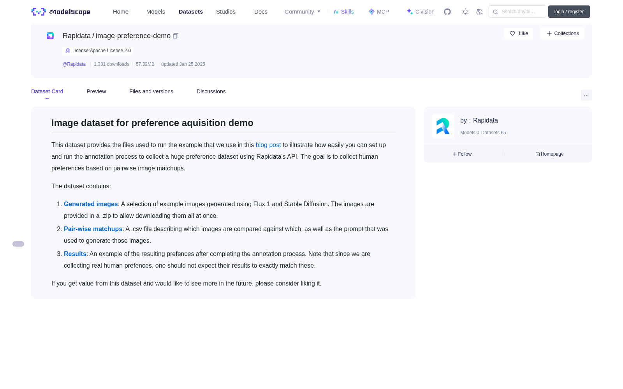The image size is (623, 389).
Task: Select the Dataset Card tab
Action: [x=47, y=91]
